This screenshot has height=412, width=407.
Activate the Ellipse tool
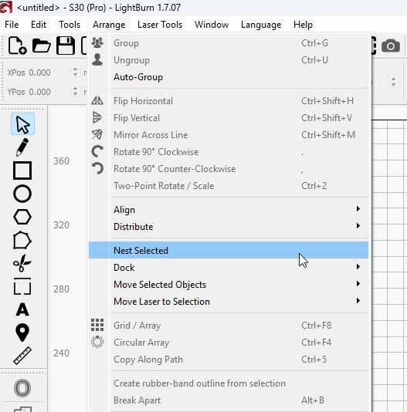(22, 194)
